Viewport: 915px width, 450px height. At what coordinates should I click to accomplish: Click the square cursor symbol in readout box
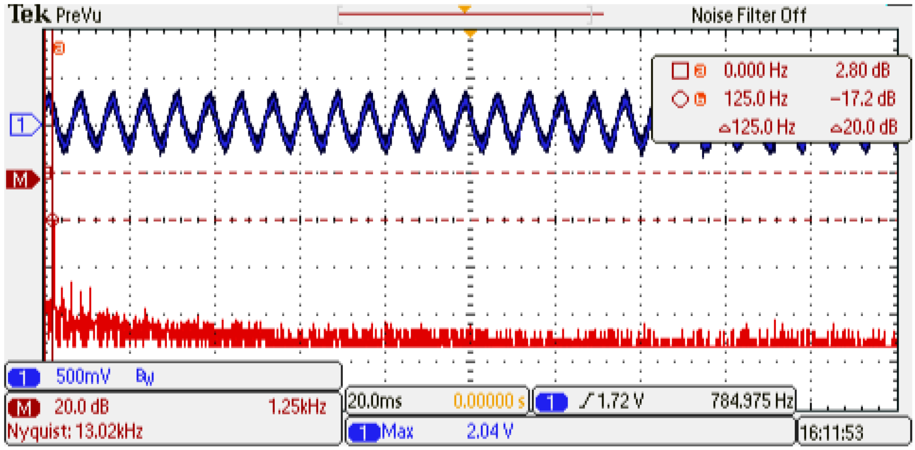pyautogui.click(x=680, y=70)
